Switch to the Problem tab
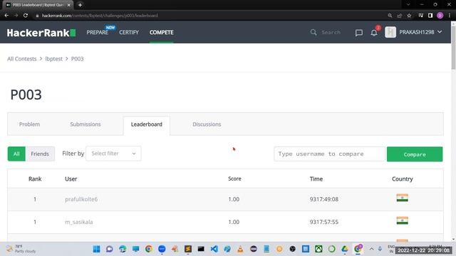 tap(29, 124)
